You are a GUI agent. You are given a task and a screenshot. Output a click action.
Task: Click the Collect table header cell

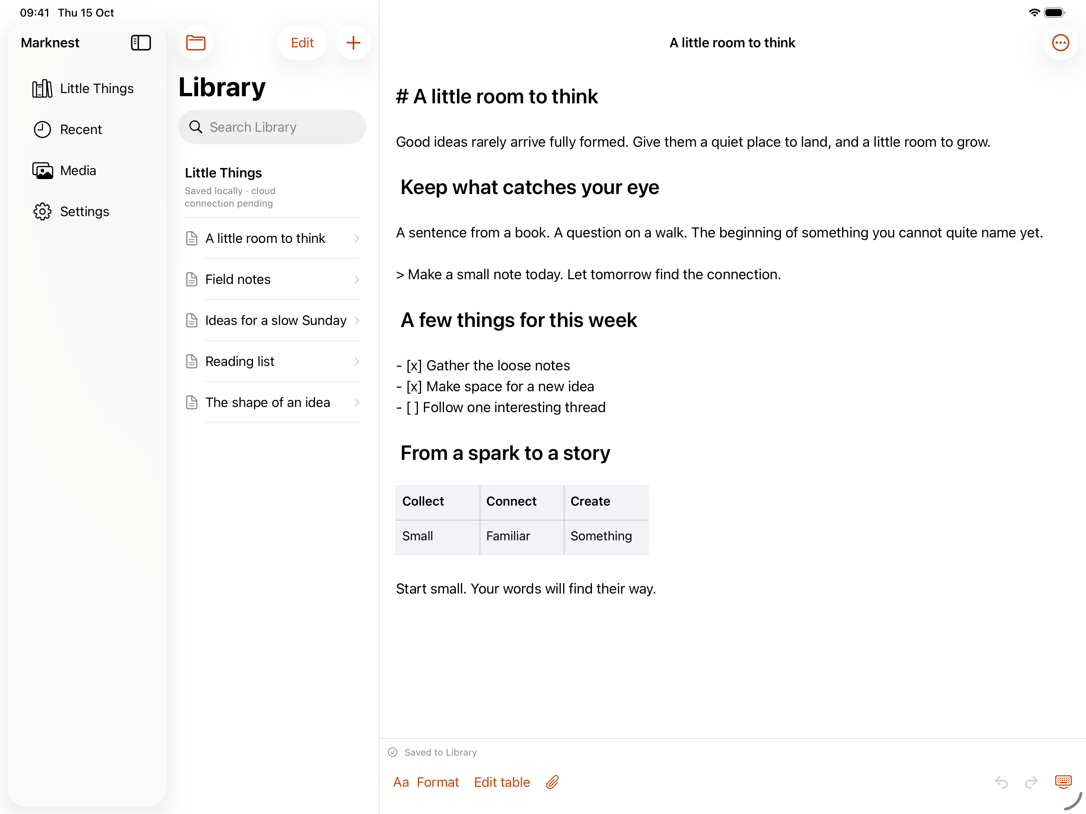pos(438,502)
